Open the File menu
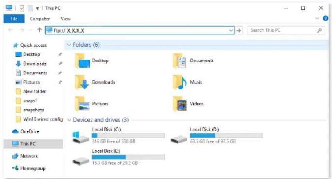Viewport: 332px width, 179px height. coord(14,19)
